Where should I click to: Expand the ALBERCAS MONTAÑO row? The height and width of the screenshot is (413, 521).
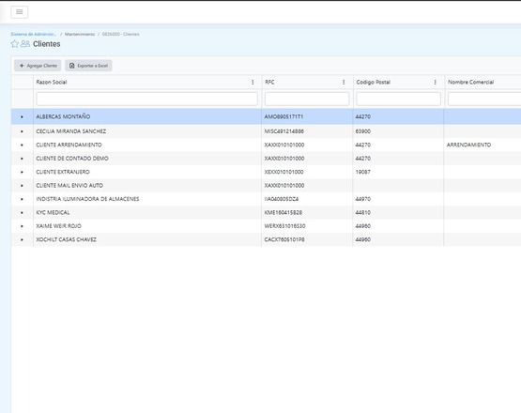(x=22, y=117)
